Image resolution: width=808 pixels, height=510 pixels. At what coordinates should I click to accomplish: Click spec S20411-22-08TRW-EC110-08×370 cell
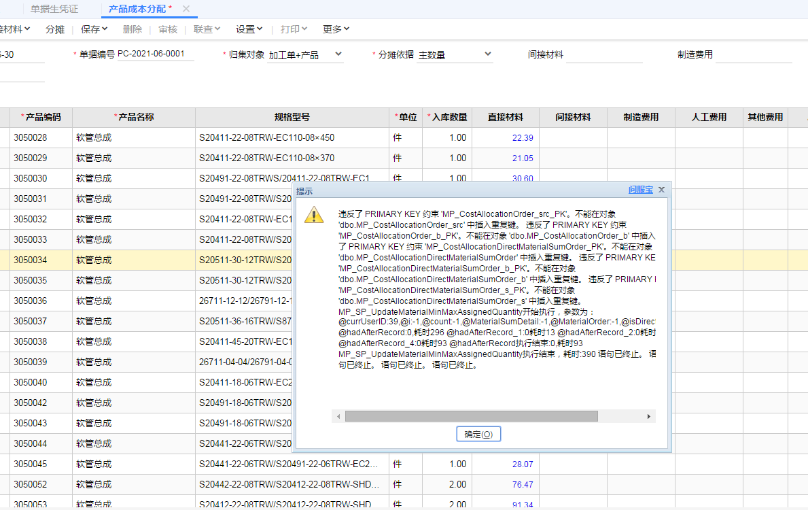(x=292, y=158)
